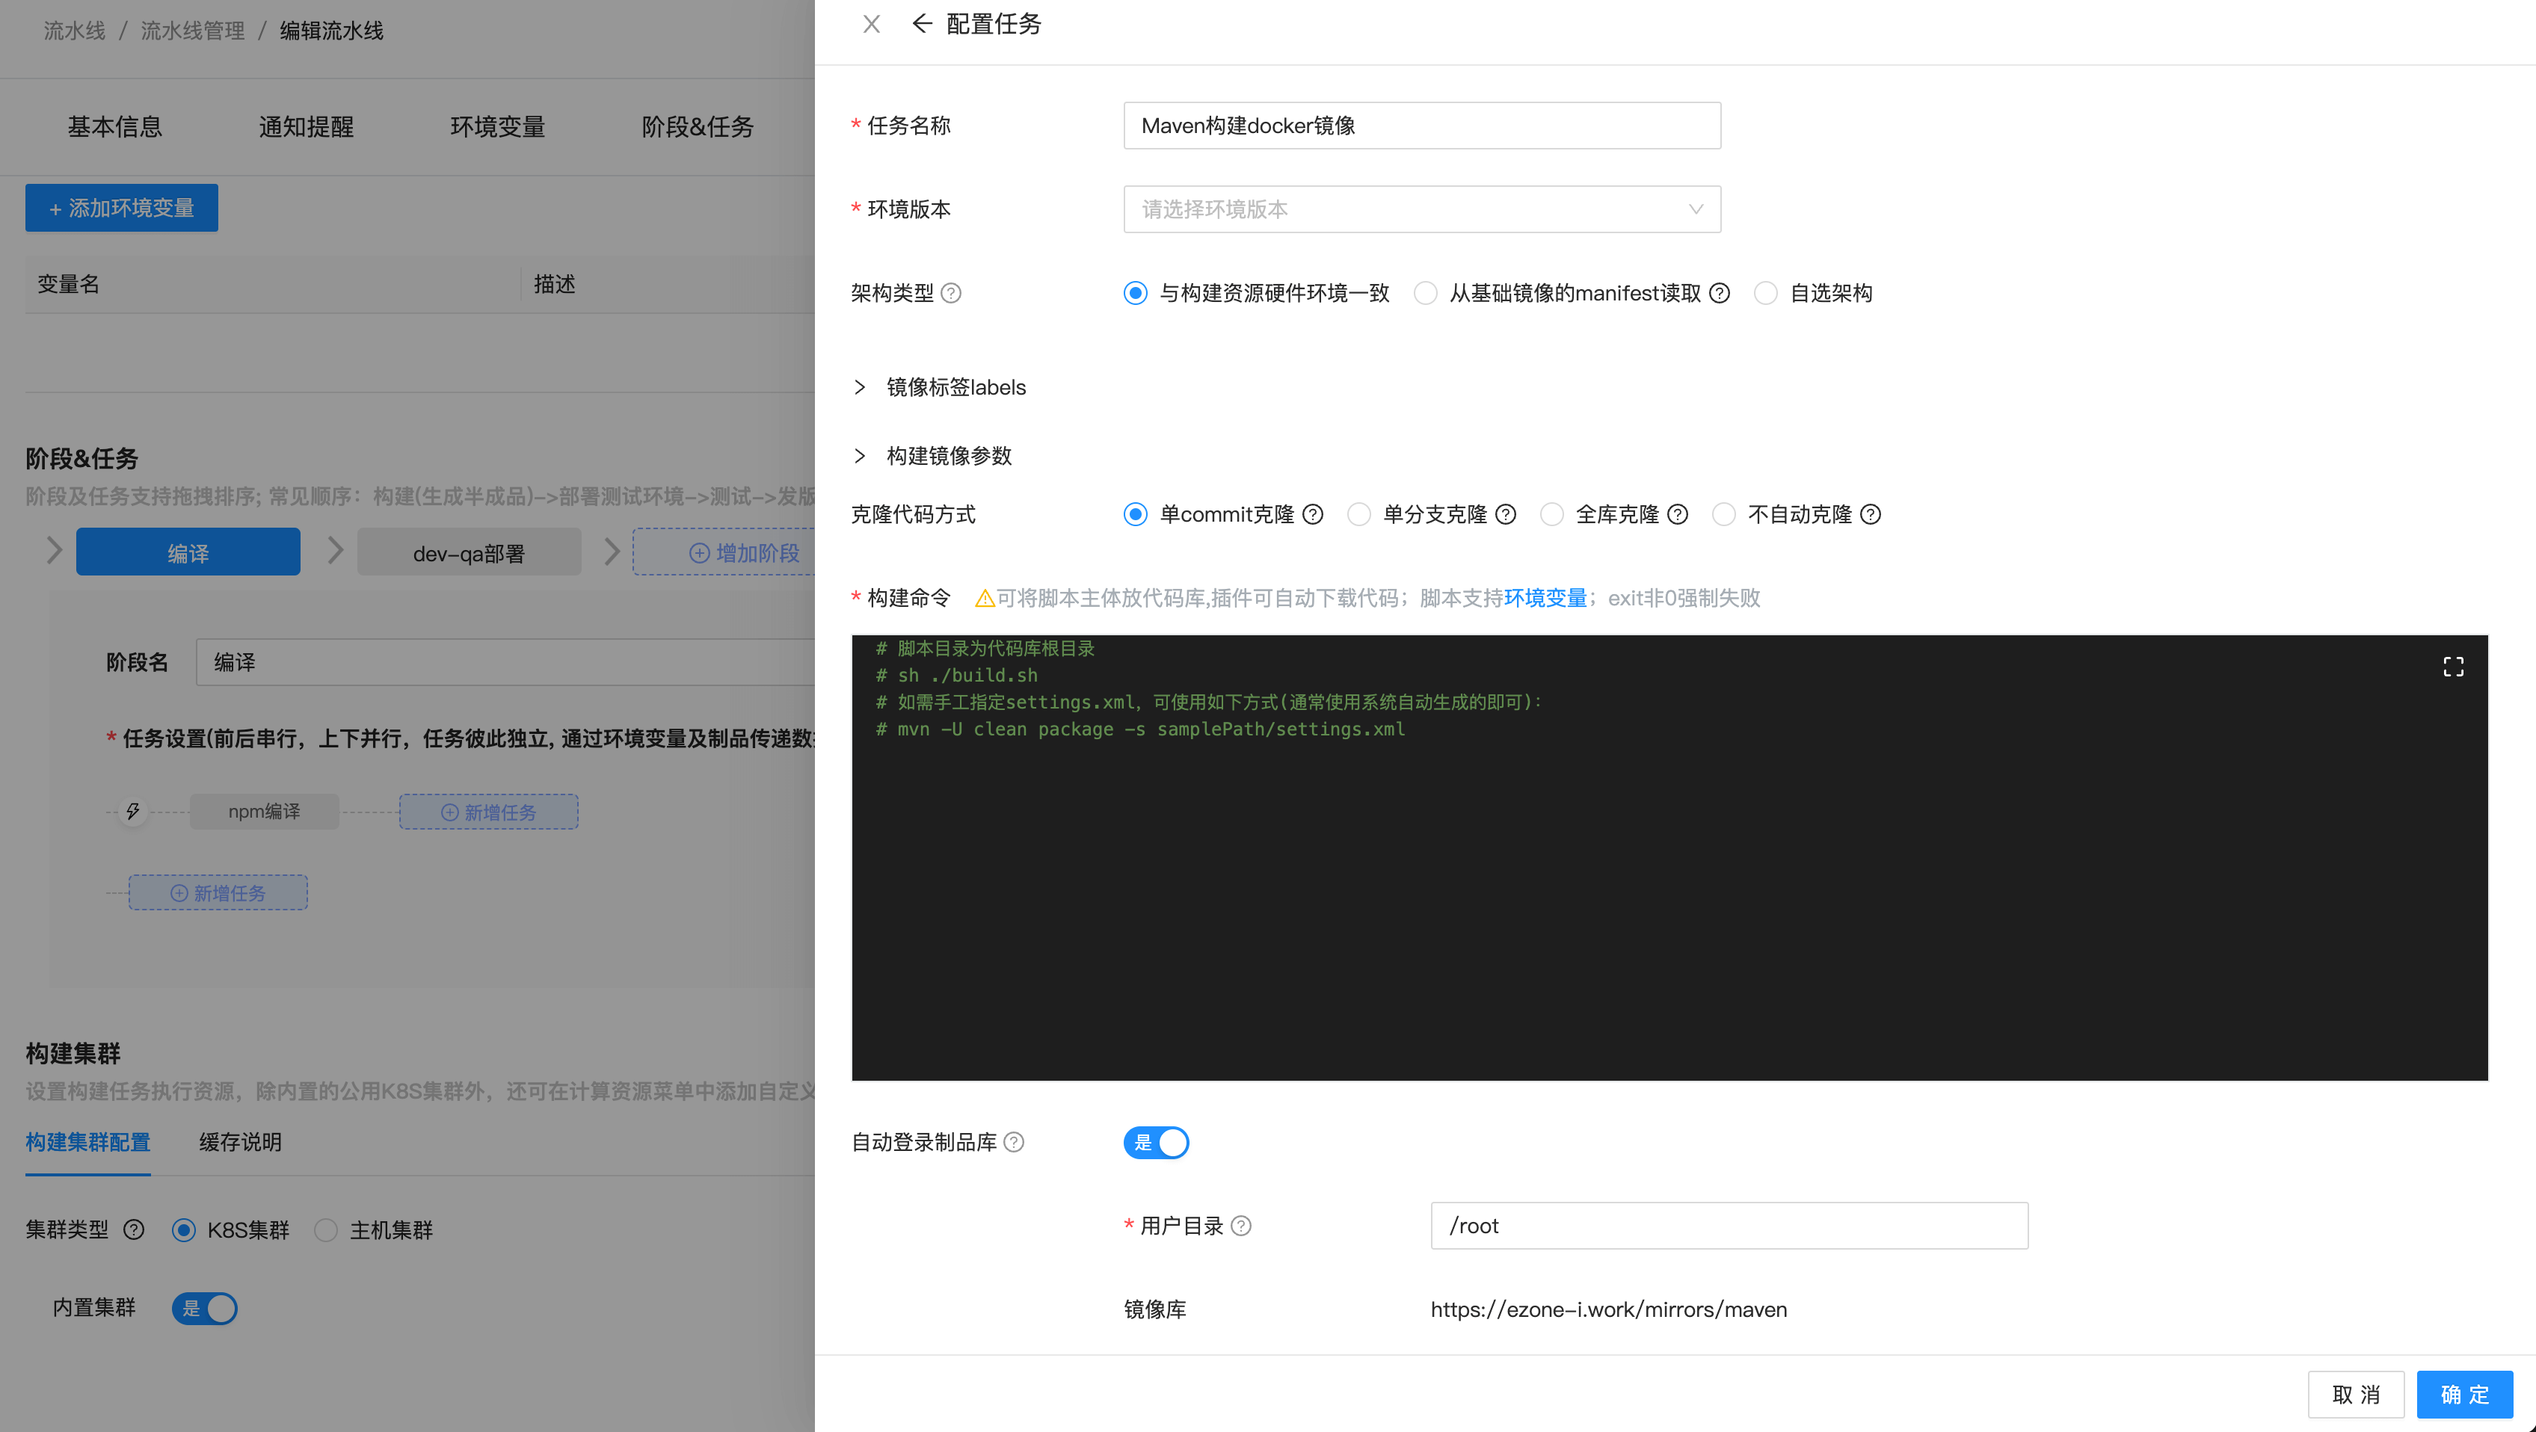
Task: Click the 确定 button
Action: 2463,1394
